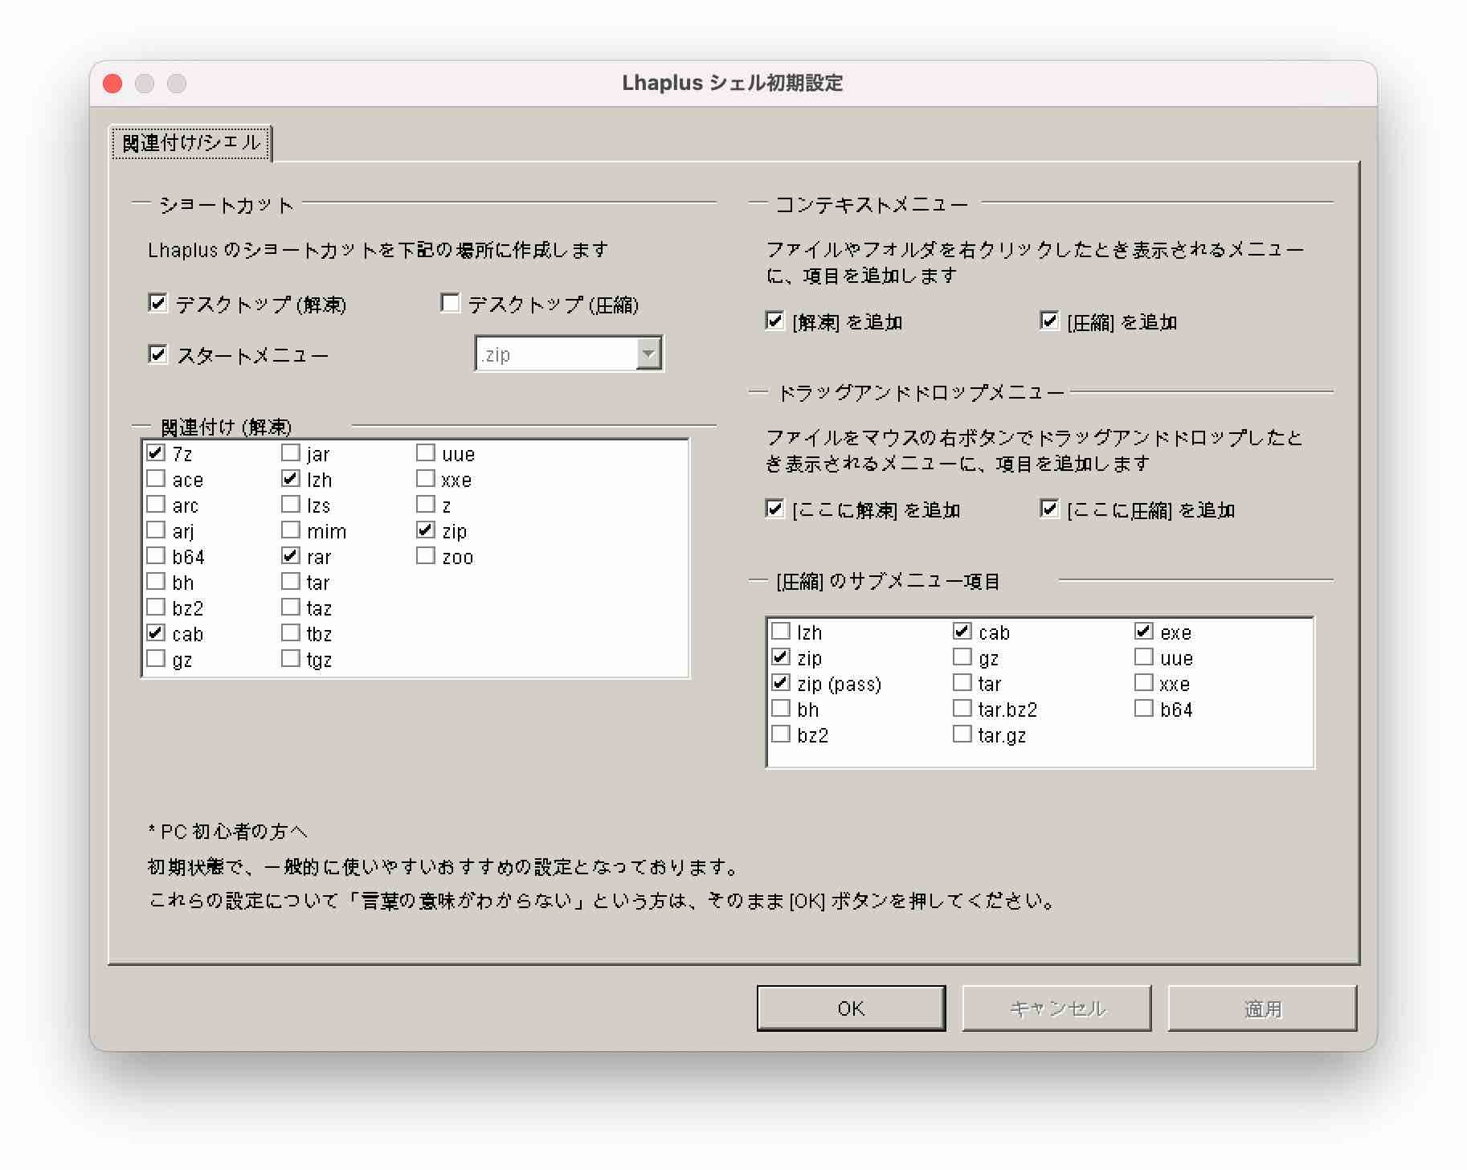Check lzs in association list
Image resolution: width=1467 pixels, height=1170 pixels.
pyautogui.click(x=291, y=505)
